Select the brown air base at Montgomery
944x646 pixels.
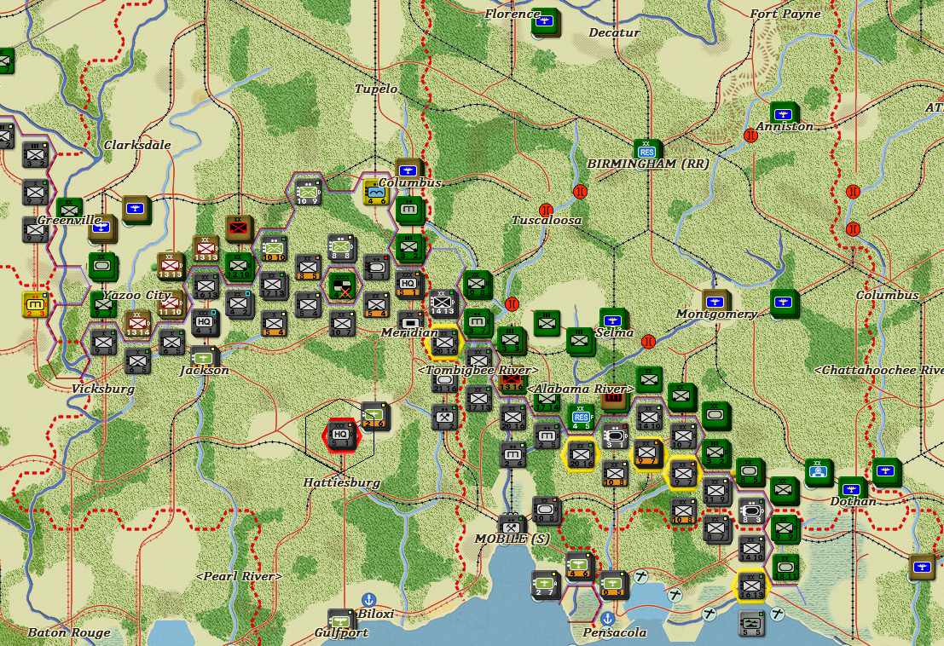coord(715,302)
